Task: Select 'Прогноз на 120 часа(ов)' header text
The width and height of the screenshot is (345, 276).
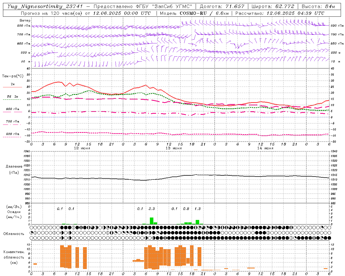Action: pyautogui.click(x=52, y=13)
